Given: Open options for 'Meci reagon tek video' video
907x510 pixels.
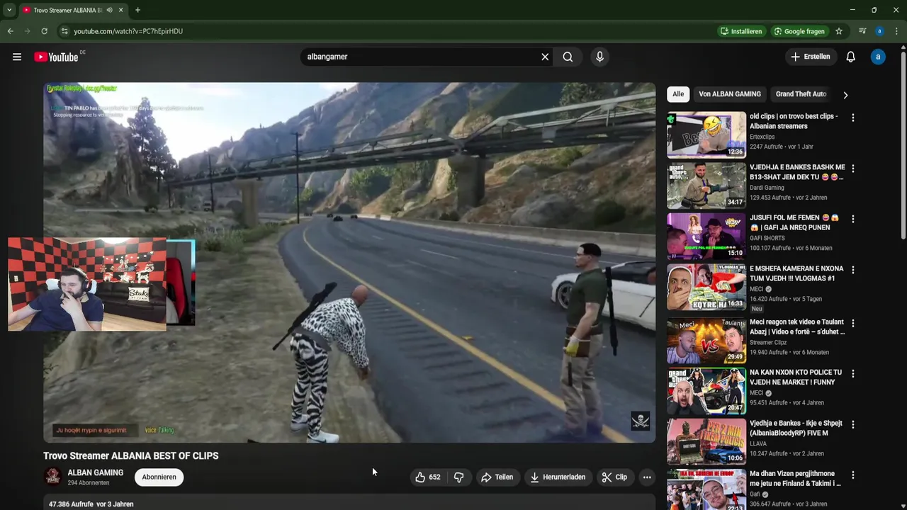Looking at the screenshot, I should point(852,323).
